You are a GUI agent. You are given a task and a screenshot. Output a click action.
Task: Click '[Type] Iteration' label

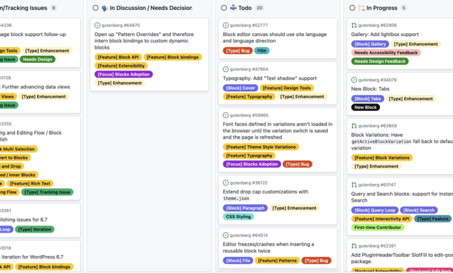[x=34, y=229]
